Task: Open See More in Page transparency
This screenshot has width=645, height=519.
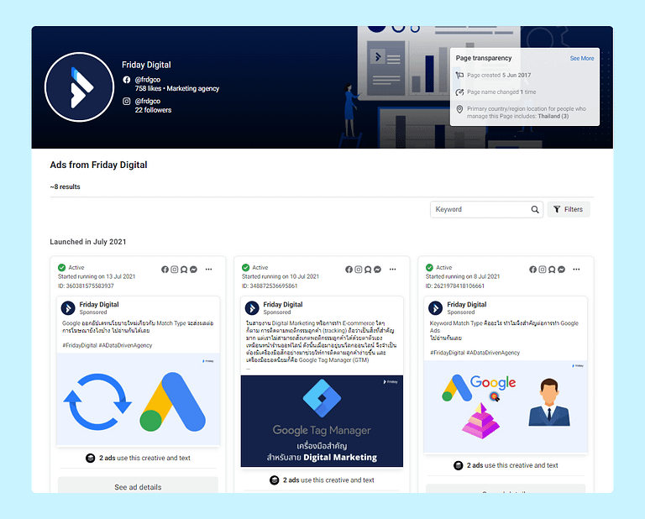Action: 582,59
